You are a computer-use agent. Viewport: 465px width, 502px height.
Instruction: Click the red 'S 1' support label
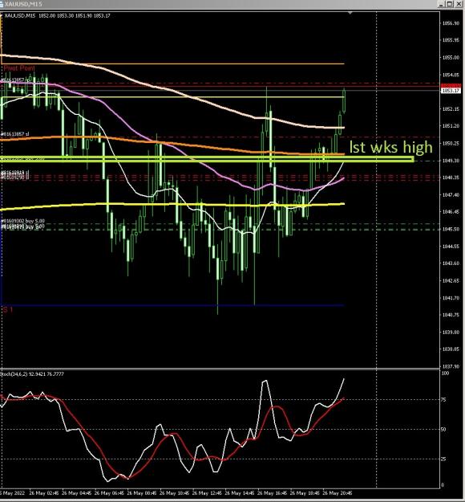[x=8, y=309]
